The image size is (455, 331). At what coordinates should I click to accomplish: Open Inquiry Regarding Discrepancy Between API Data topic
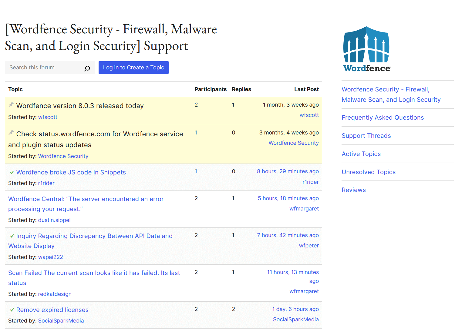tap(90, 241)
